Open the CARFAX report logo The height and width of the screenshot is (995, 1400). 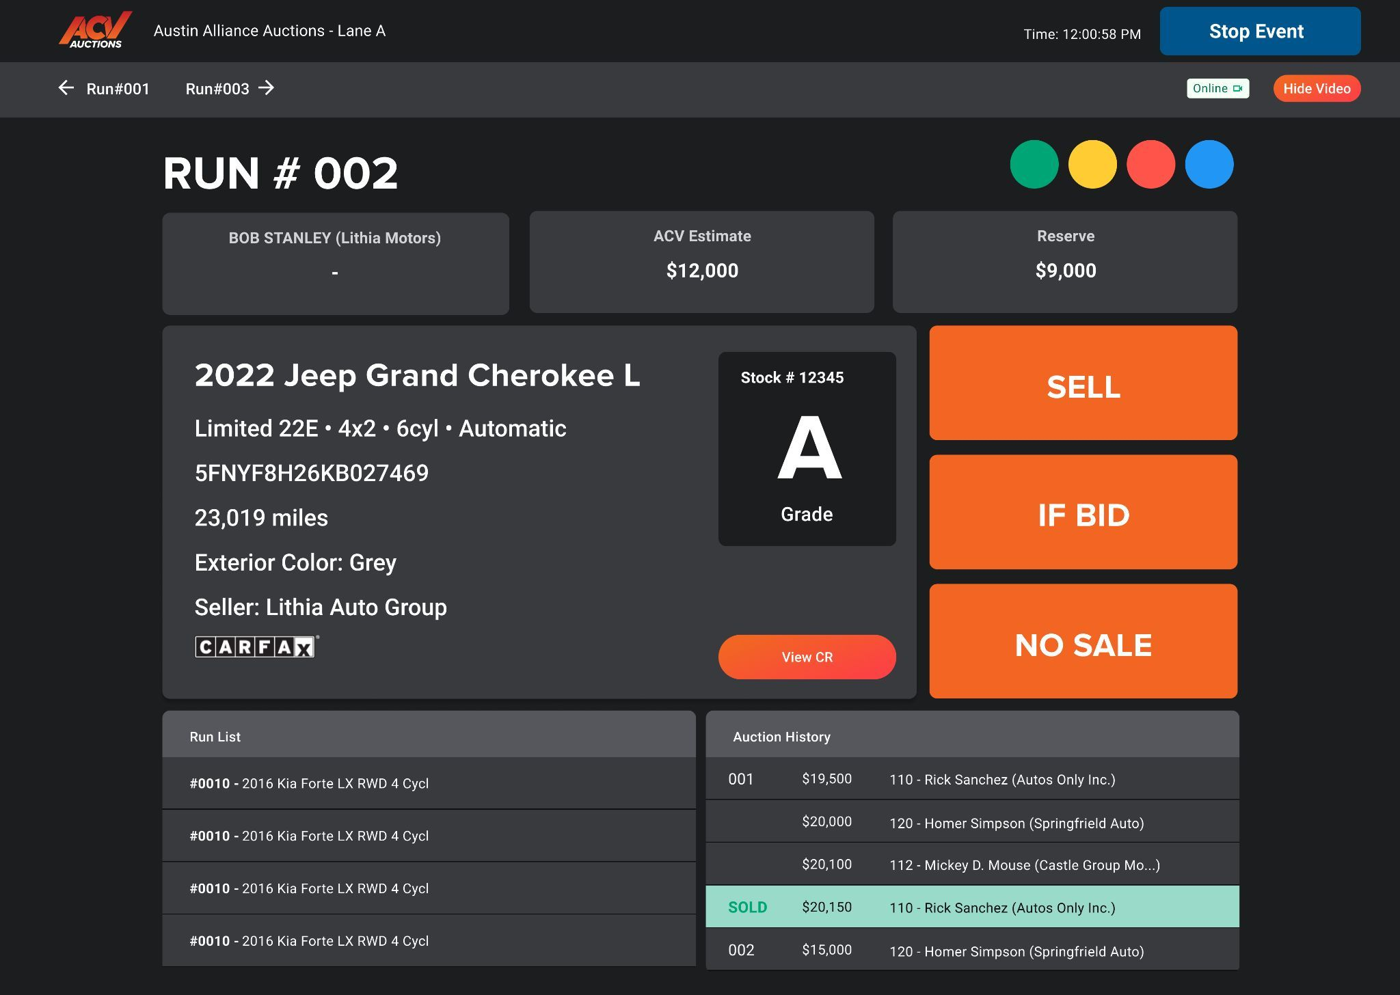[256, 646]
